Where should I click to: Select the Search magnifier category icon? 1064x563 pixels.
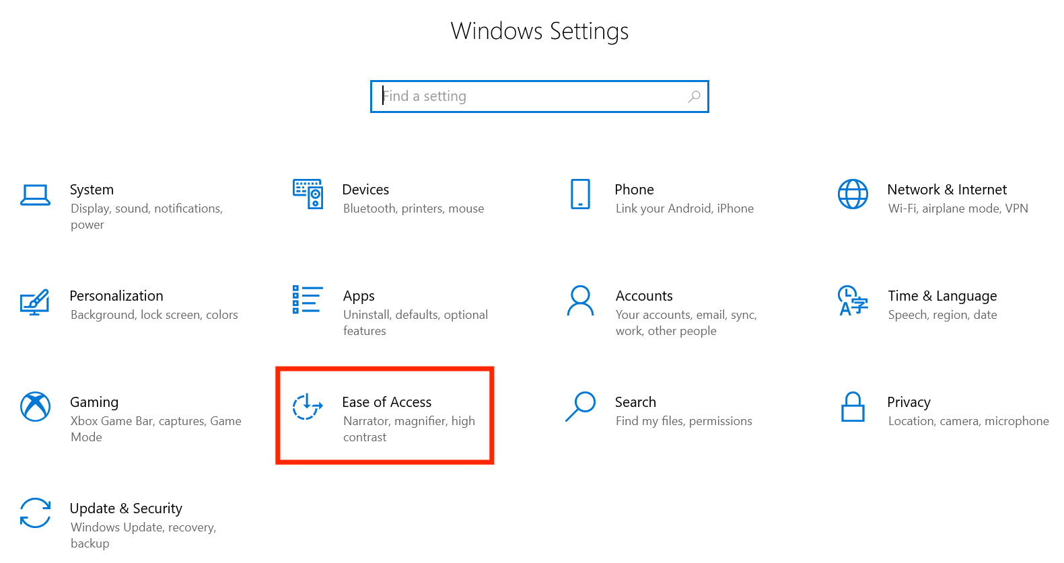pyautogui.click(x=580, y=406)
